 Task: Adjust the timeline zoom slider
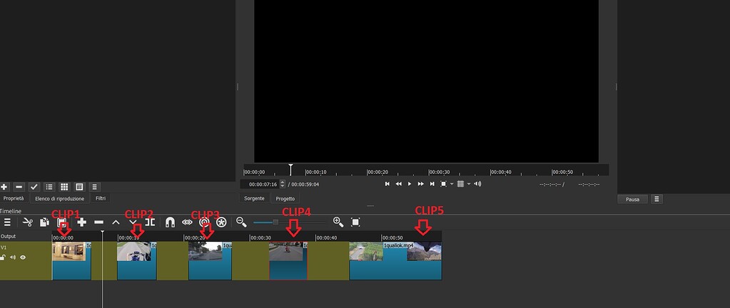pyautogui.click(x=275, y=222)
